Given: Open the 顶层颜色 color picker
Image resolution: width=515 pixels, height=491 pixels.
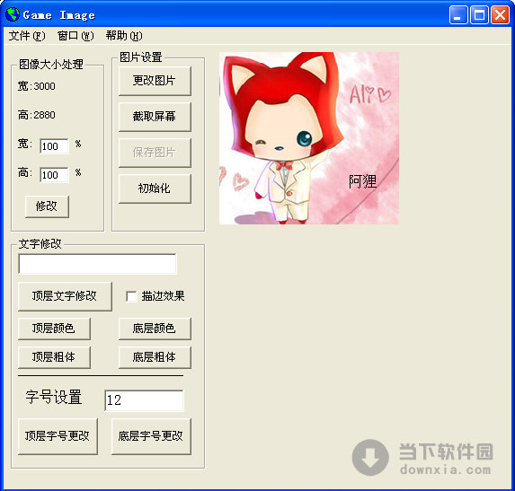Looking at the screenshot, I should 54,329.
